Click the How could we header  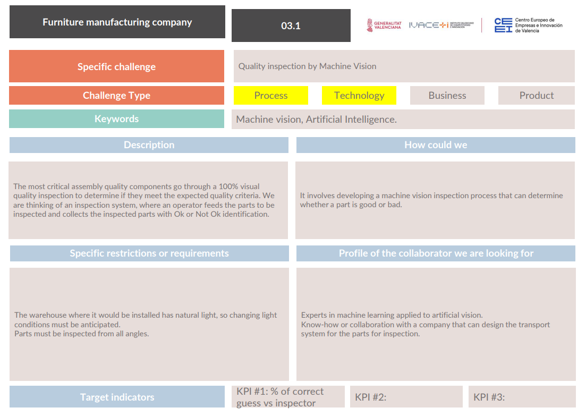coord(436,145)
